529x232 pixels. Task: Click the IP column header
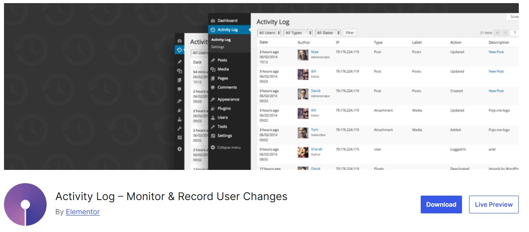tap(337, 43)
